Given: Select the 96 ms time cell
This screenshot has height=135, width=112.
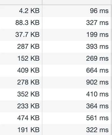Looking at the screenshot, I should click(x=77, y=11).
